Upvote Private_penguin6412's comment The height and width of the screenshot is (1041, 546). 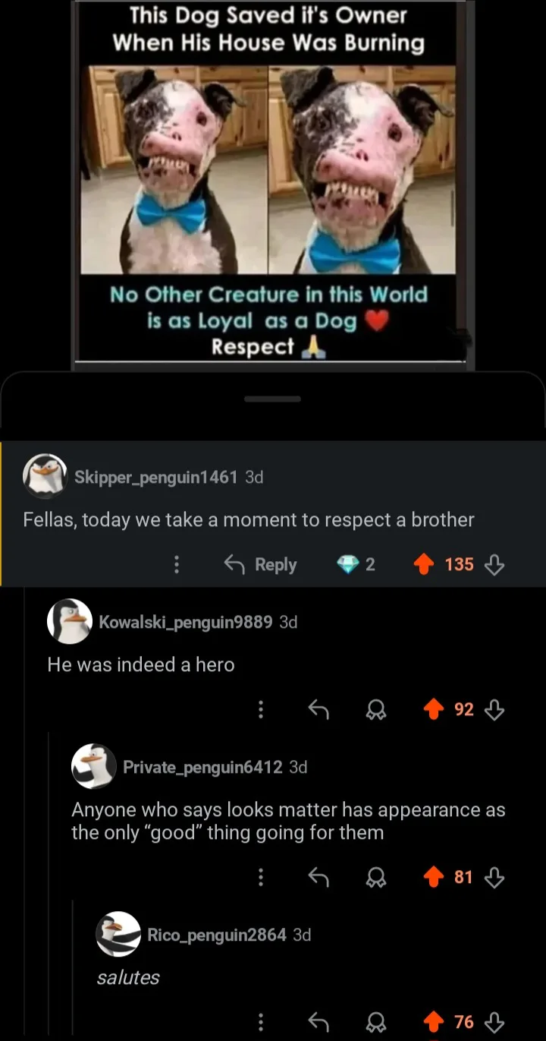point(433,877)
